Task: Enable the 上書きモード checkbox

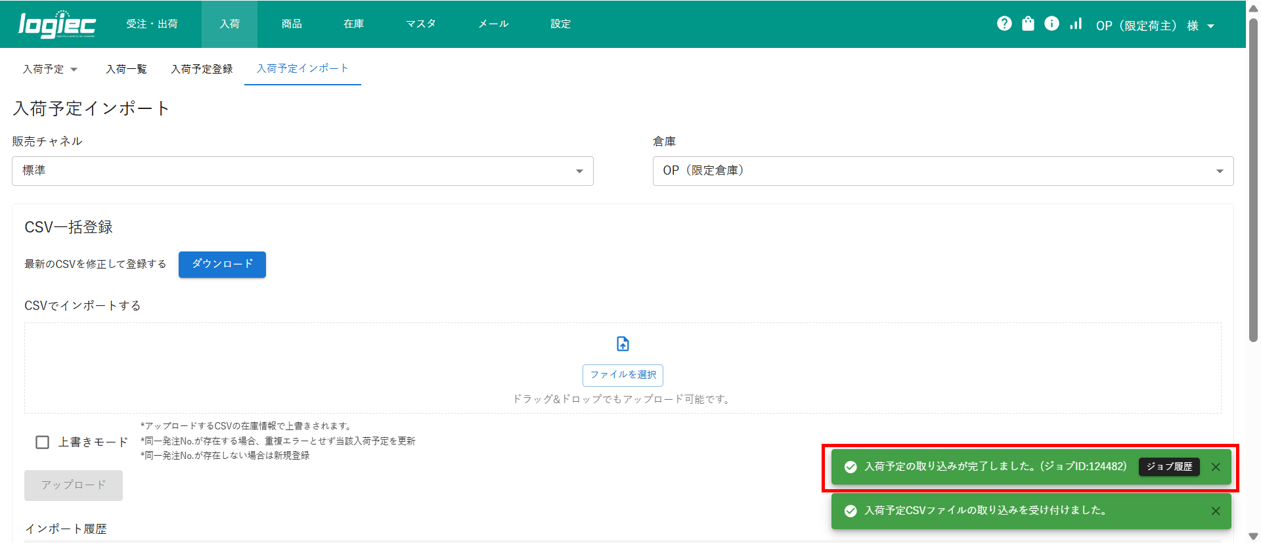Action: (43, 442)
